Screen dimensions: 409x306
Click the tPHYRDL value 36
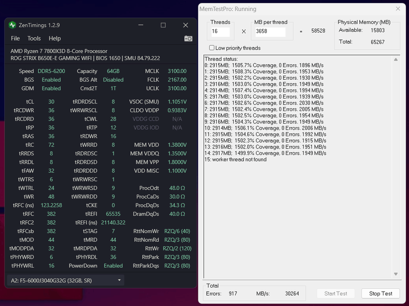pos(113,257)
